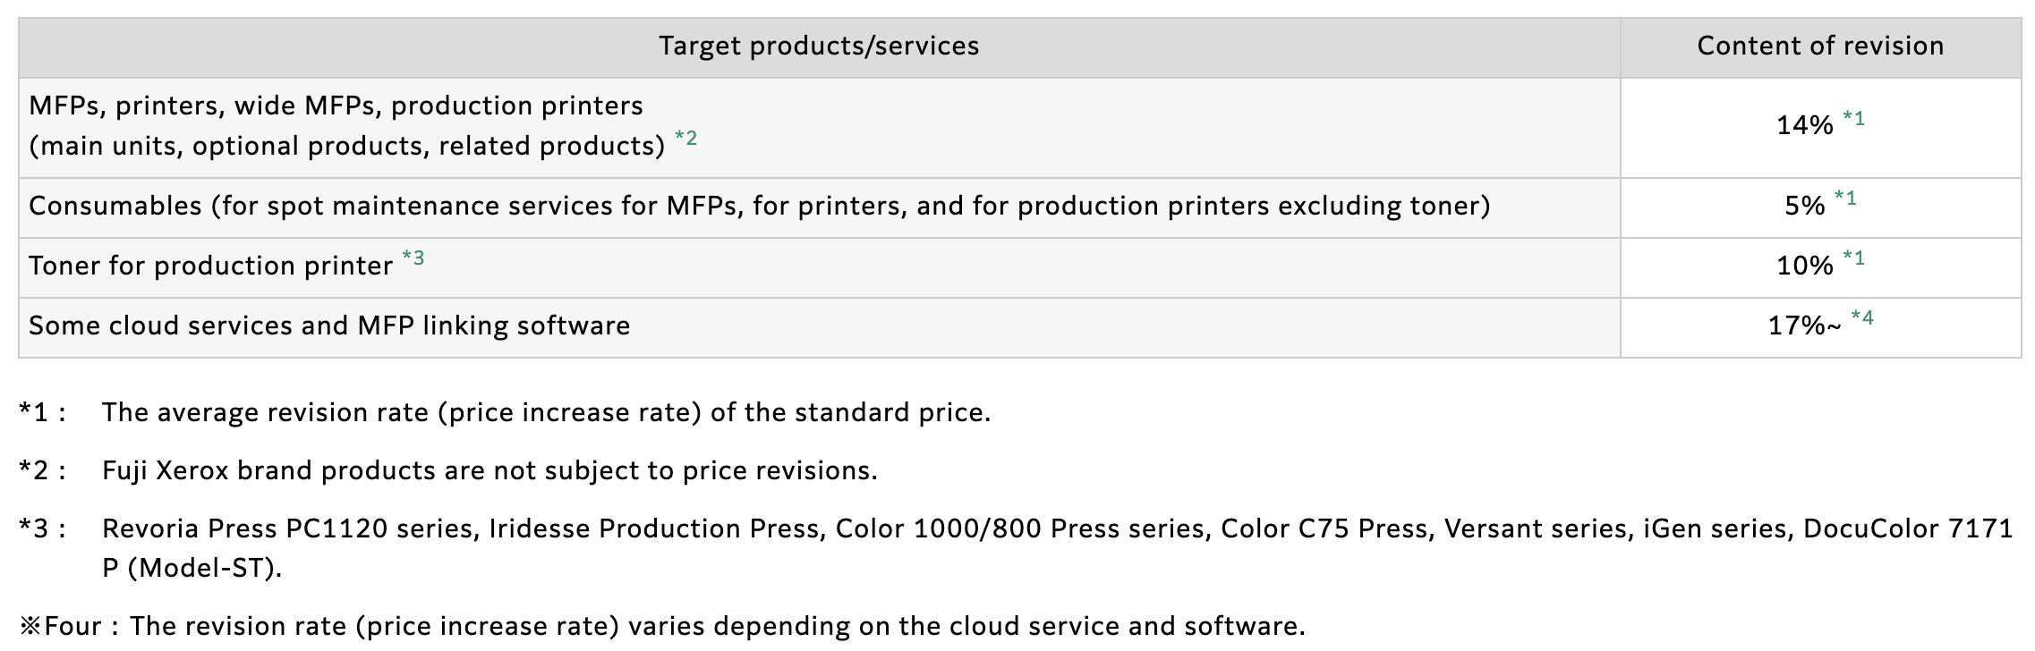Click the *1 footnote link beside 10%
2035x651 pixels.
pyautogui.click(x=1853, y=258)
